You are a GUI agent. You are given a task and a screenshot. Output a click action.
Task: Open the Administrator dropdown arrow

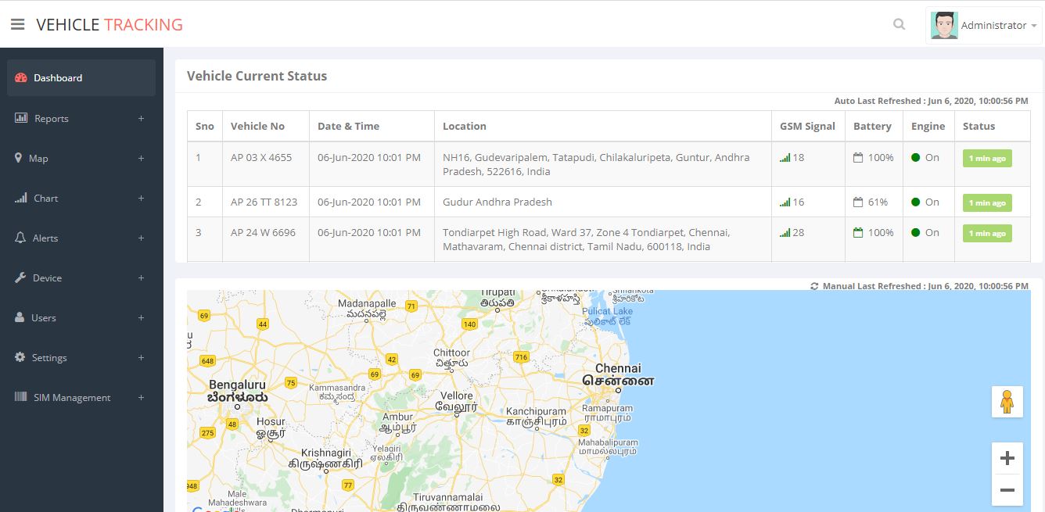(1034, 26)
